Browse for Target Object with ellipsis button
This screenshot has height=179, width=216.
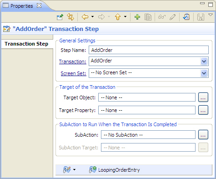[203, 97]
